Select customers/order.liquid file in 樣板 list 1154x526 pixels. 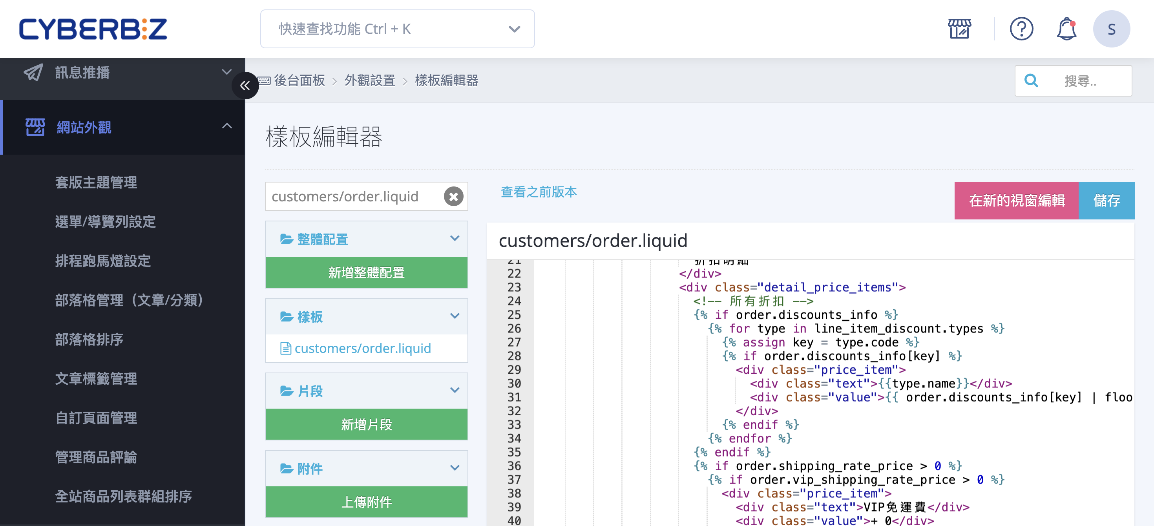click(362, 348)
